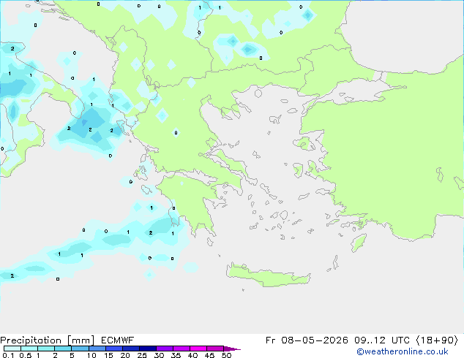Pick the 10–15 mm legend color
This screenshot has width=464, height=358.
click(x=97, y=349)
